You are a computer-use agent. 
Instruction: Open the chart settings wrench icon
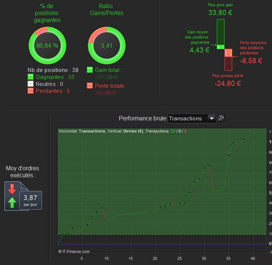click(x=221, y=118)
